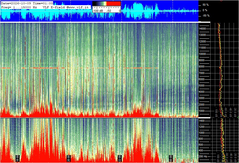Click the Date=2026-10-09 Time=01:00 header text
The width and height of the screenshot is (239, 163).
coord(27,3)
